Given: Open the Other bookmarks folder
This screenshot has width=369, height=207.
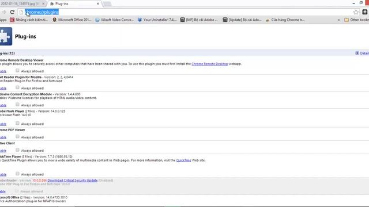Looking at the screenshot, I should [356, 20].
